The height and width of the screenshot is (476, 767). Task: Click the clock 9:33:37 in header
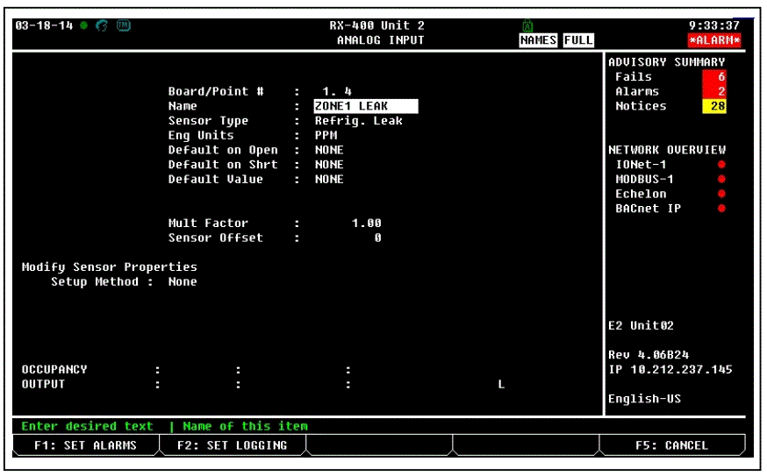[x=714, y=25]
